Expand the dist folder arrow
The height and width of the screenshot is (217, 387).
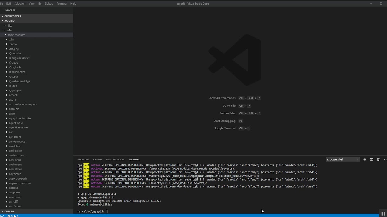(x=5, y=26)
